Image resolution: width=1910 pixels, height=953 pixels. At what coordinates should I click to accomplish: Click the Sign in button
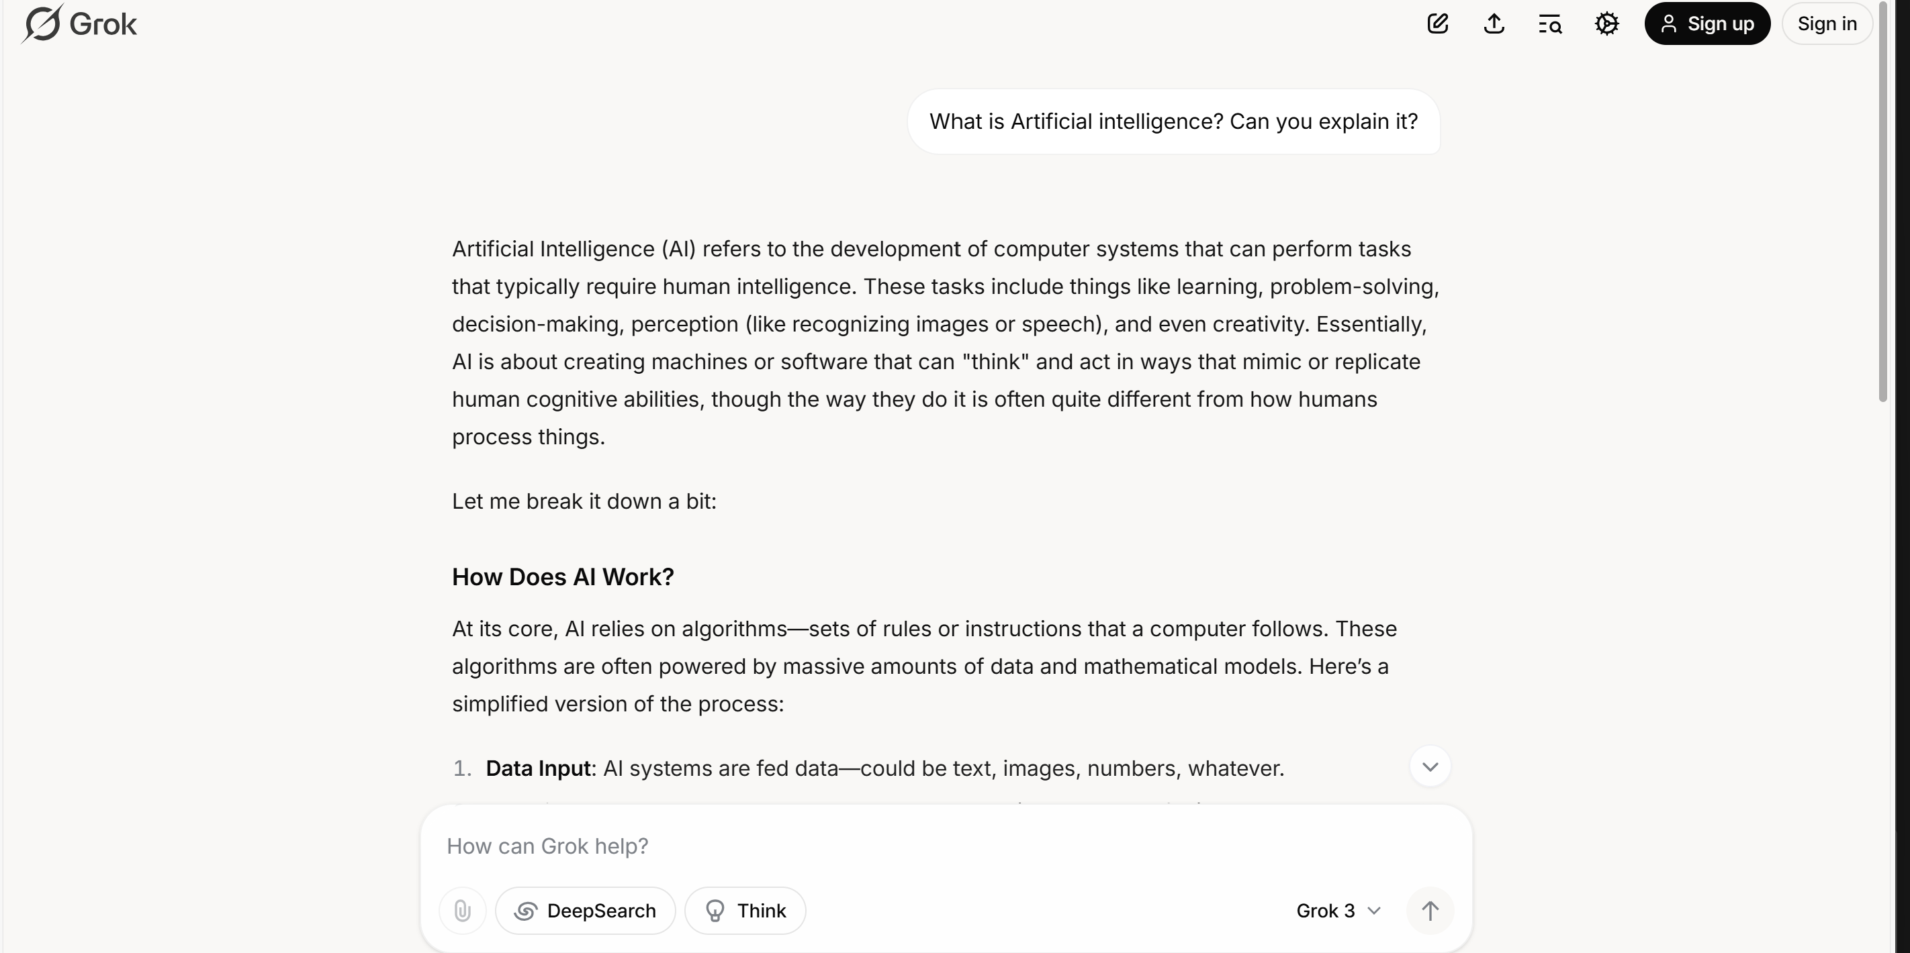click(x=1827, y=23)
